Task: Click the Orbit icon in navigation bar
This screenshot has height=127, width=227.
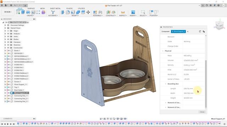Action: pyautogui.click(x=101, y=119)
